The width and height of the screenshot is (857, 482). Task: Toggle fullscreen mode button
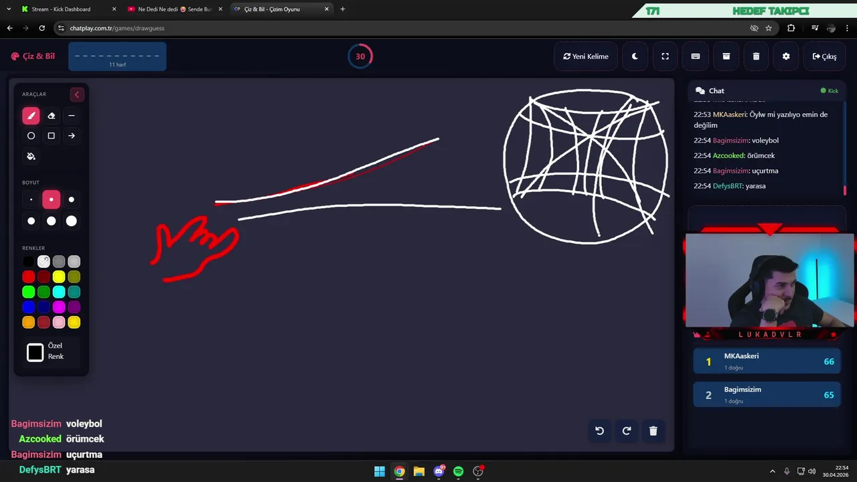[665, 56]
